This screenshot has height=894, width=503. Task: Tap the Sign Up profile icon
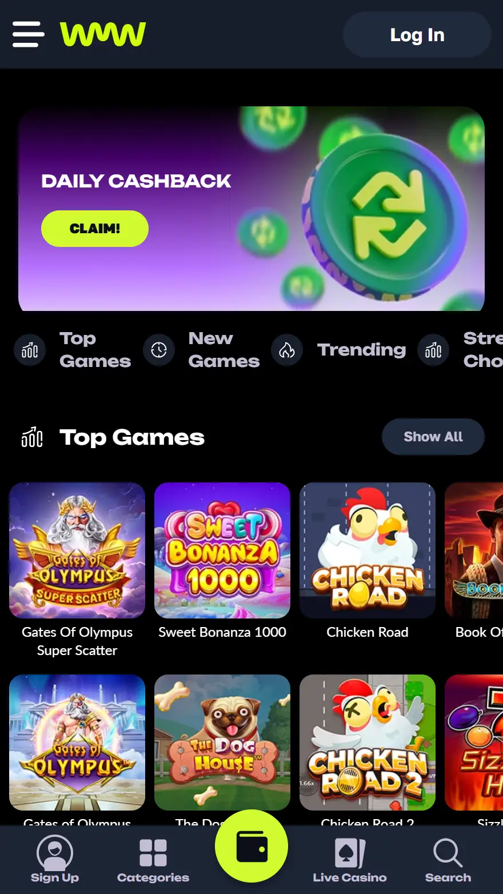click(x=55, y=853)
